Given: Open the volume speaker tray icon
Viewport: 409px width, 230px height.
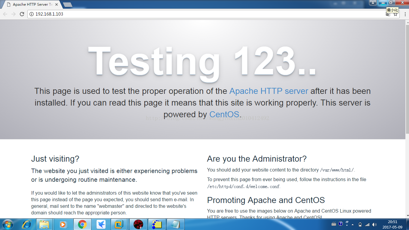Looking at the screenshot, I should coord(374,225).
